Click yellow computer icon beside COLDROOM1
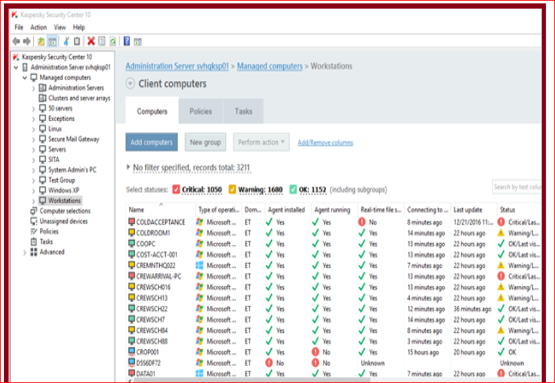This screenshot has height=383, width=555. 131,233
